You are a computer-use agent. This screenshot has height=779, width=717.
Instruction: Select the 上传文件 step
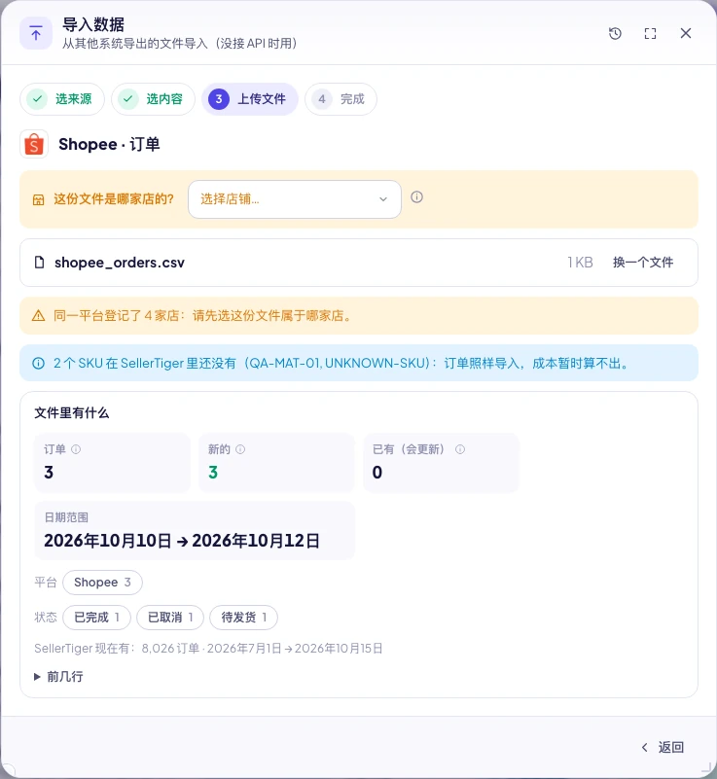(249, 99)
